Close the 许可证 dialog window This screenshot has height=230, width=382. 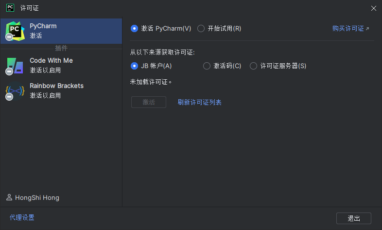point(373,8)
